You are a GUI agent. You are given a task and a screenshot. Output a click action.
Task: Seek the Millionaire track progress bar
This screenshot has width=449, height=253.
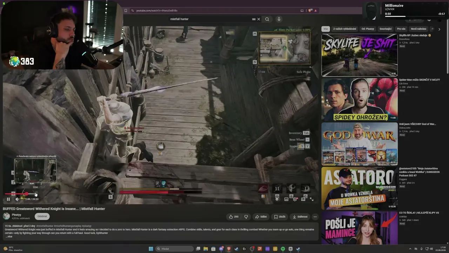(415, 17)
